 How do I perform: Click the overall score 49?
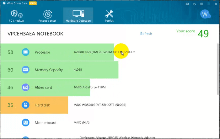[x=203, y=34]
